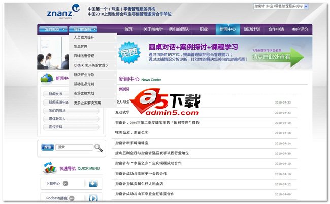Open 客户评价 navigation item
The width and height of the screenshot is (330, 204).
click(x=300, y=29)
